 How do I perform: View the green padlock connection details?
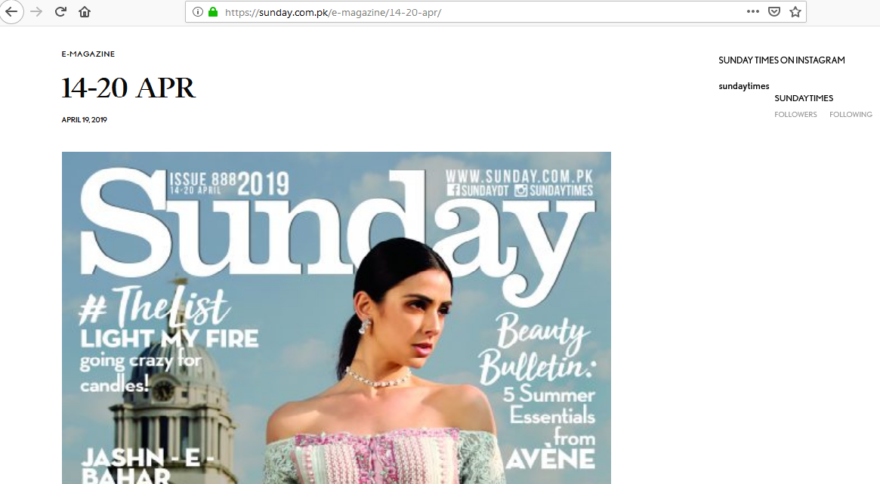(x=213, y=12)
